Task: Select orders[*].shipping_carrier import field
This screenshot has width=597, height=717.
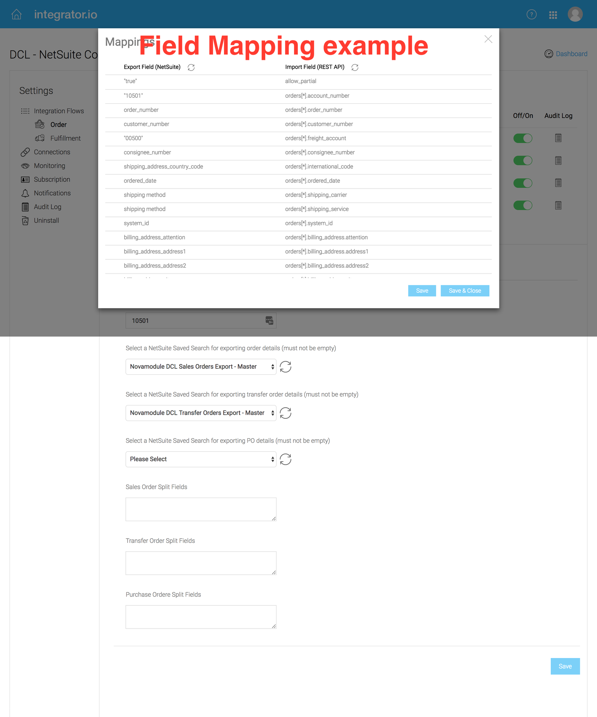Action: click(316, 195)
